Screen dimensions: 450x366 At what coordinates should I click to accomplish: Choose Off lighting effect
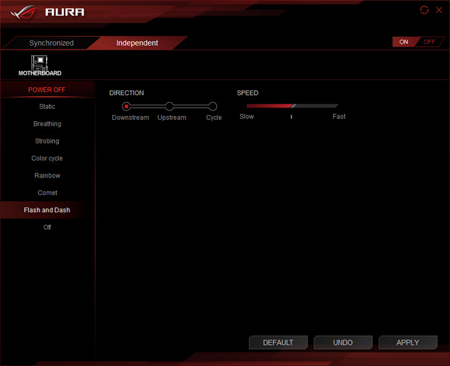(x=47, y=227)
